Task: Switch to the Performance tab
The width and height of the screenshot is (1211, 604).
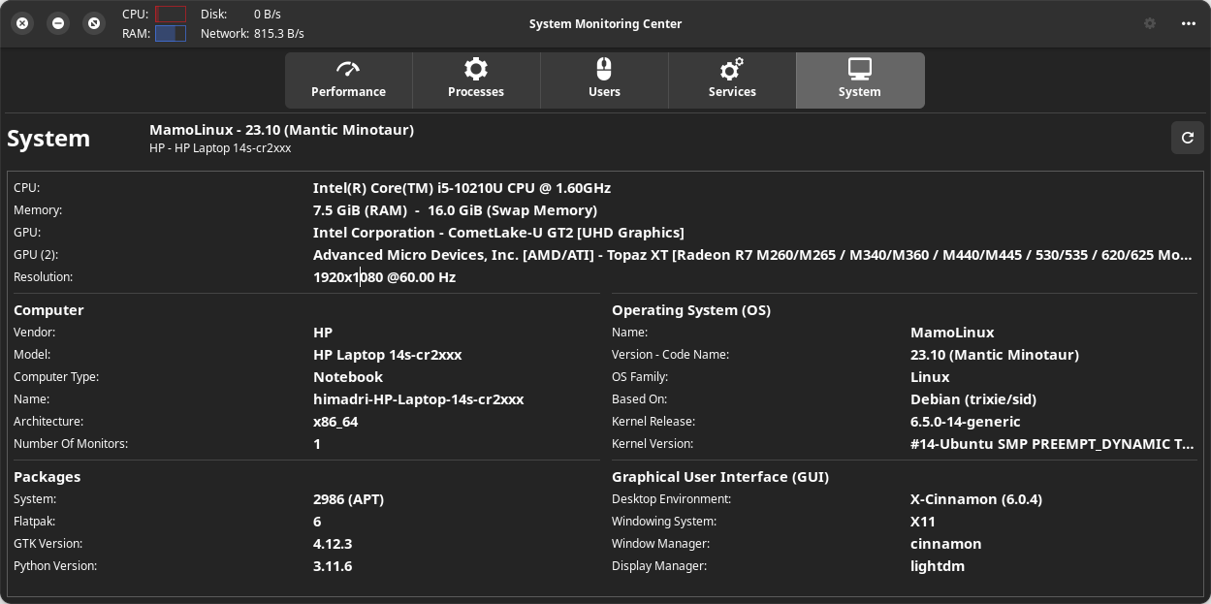Action: pyautogui.click(x=349, y=80)
